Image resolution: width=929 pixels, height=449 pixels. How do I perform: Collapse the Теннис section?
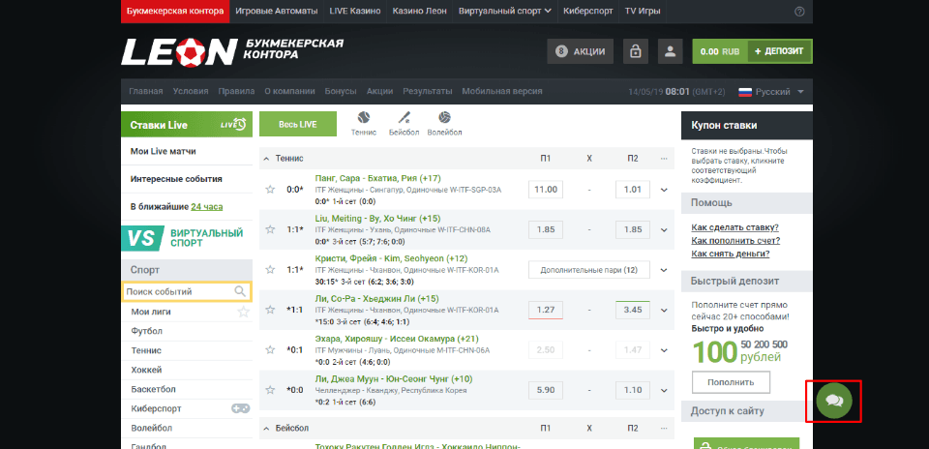point(267,158)
